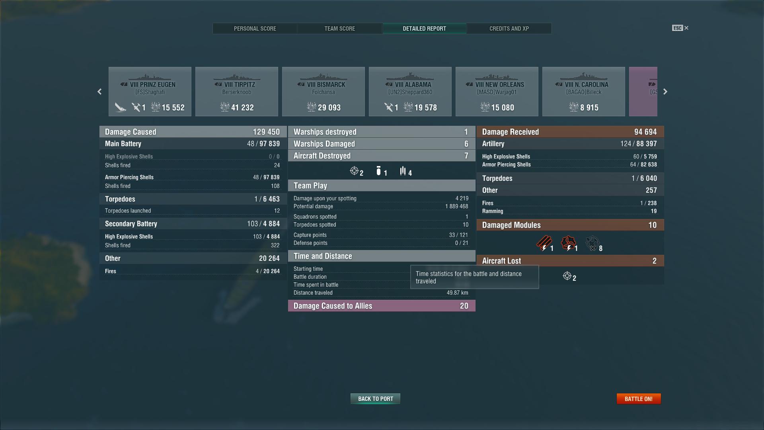Viewport: 764px width, 430px height.
Task: Open the Personal Score tab
Action: 255,29
